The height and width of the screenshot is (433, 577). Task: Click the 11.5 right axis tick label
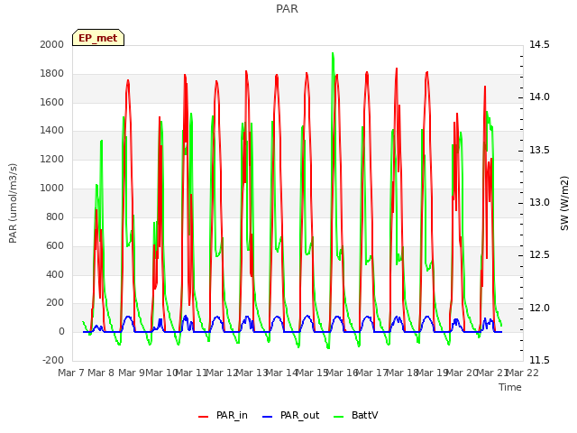pos(539,360)
